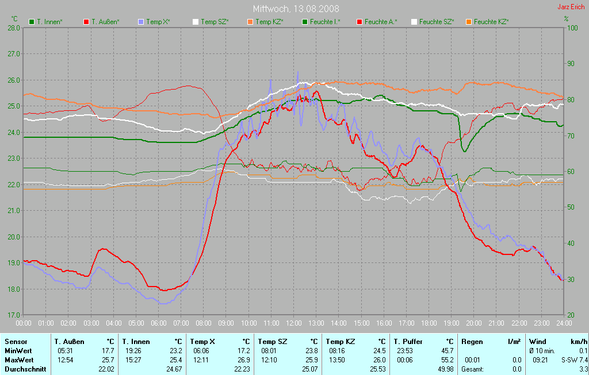Image resolution: width=589 pixels, height=375 pixels.
Task: Click the white Temp SZ legend swatch
Action: click(x=196, y=22)
